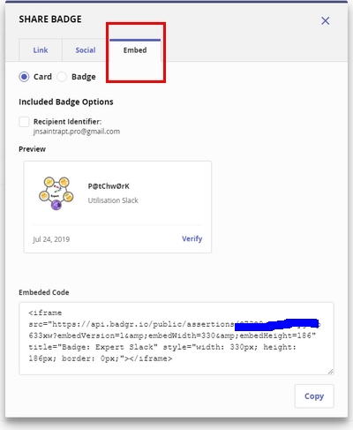This screenshot has width=353, height=430.
Task: Click the badge preview card
Action: tap(117, 207)
